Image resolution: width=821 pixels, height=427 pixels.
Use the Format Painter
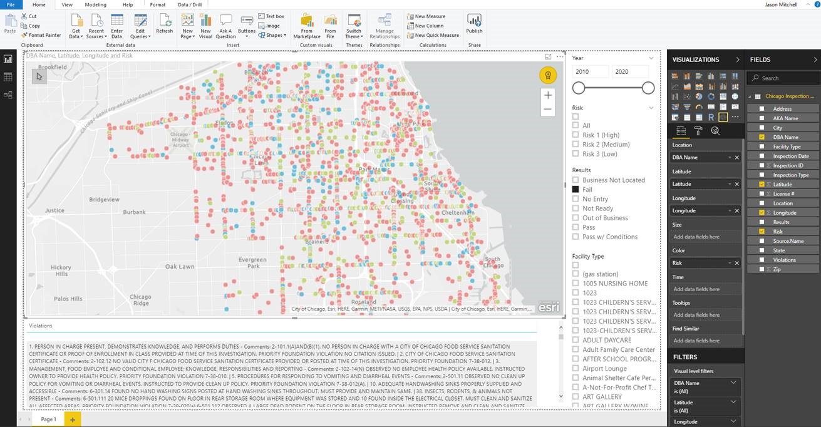pyautogui.click(x=41, y=35)
